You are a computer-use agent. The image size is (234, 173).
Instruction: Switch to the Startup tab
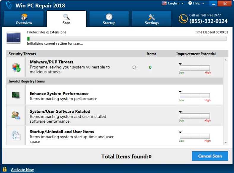click(109, 19)
